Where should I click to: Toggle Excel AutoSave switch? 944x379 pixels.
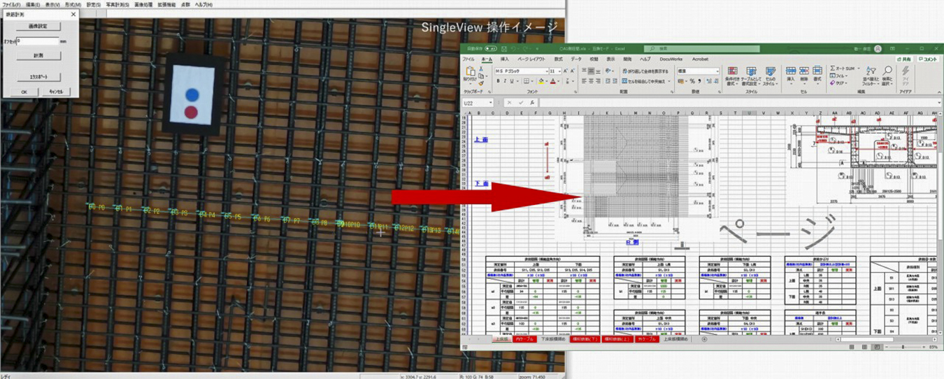point(491,49)
